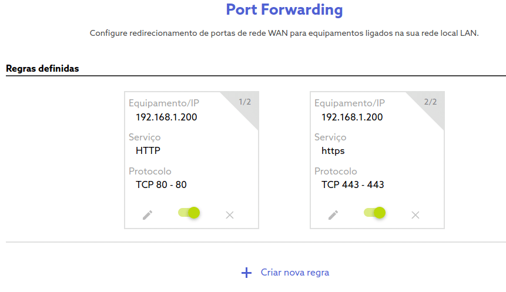This screenshot has height=292, width=506.
Task: Remove the https port 443 rule
Action: point(415,215)
